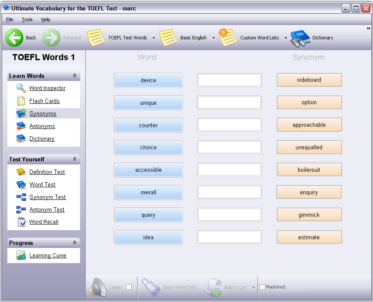Open the Tools menu
Screen dimensions: 373x302
[x=27, y=19]
